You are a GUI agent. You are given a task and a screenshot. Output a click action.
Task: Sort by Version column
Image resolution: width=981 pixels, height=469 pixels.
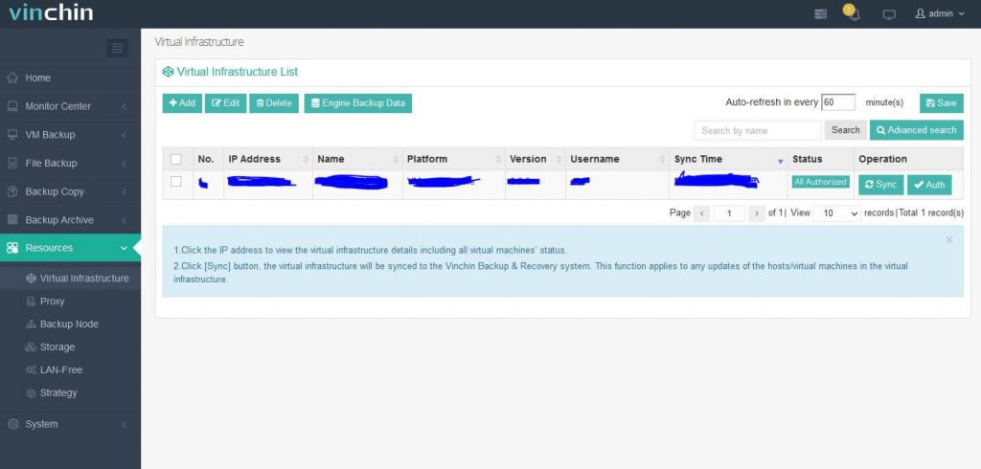(x=536, y=159)
